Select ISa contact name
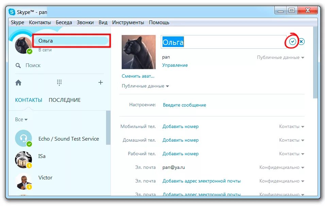 (x=42, y=156)
